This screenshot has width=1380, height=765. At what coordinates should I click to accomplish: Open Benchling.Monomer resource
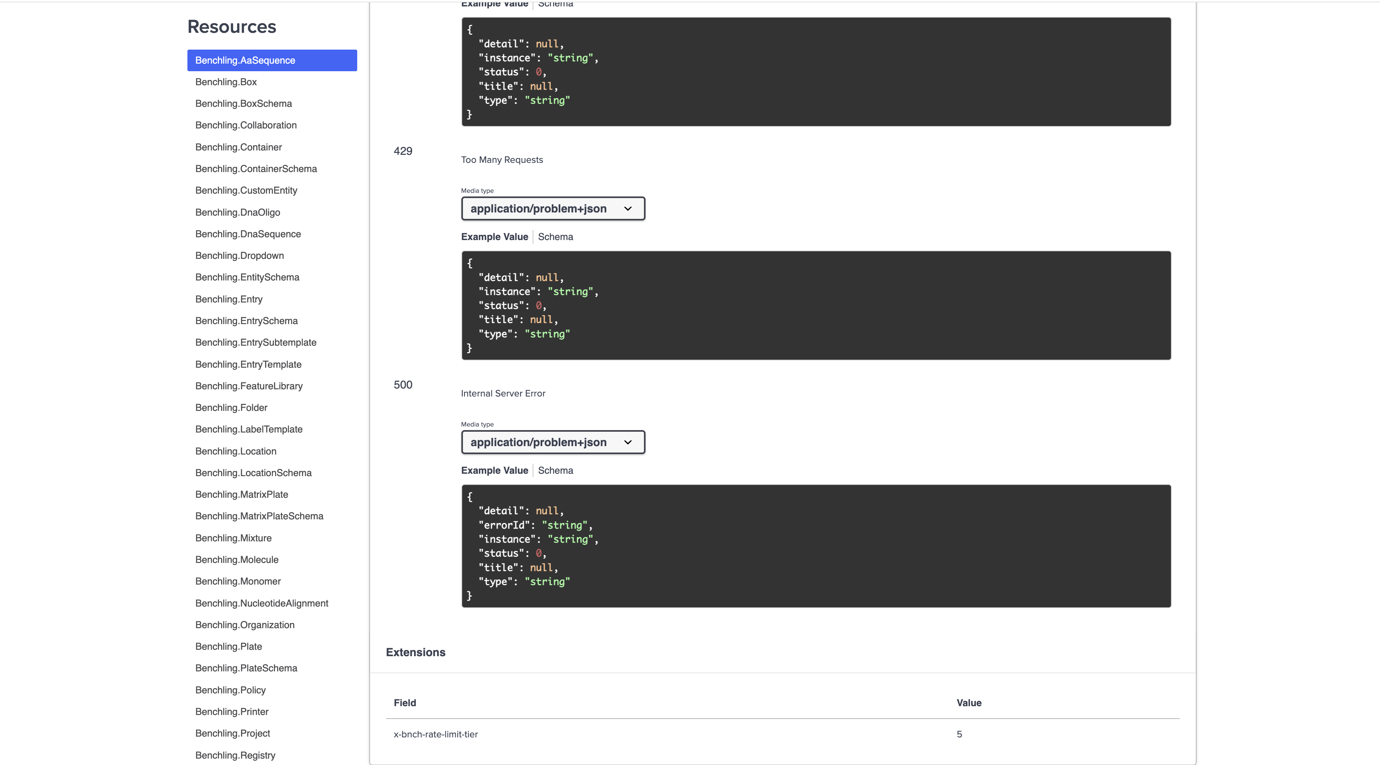pos(238,581)
